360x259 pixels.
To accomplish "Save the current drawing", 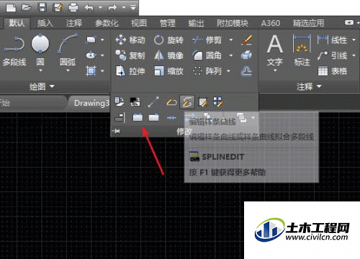I will [42, 7].
